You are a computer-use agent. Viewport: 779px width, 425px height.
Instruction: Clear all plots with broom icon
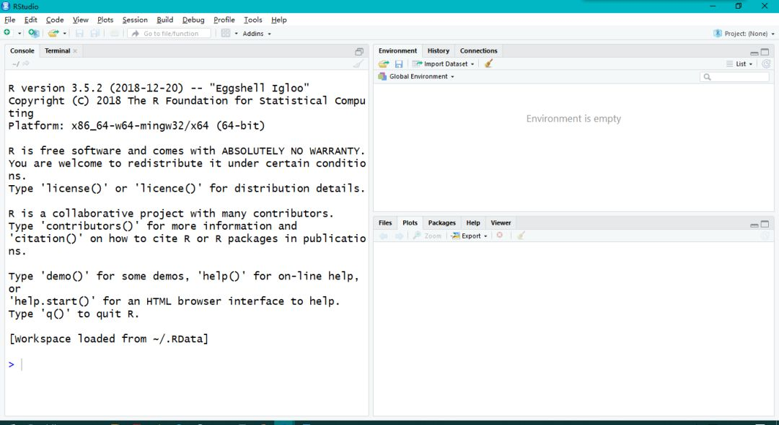tap(521, 236)
